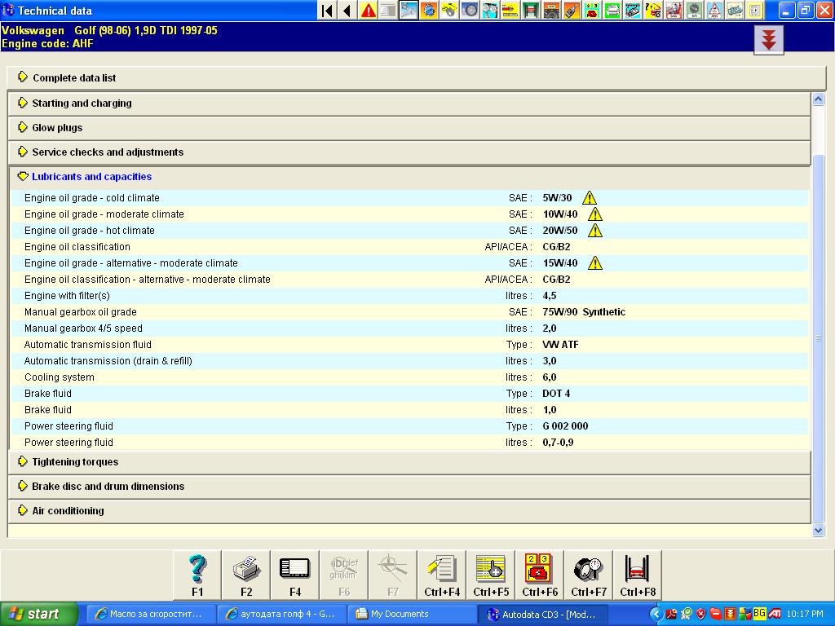Open the Complete data list
This screenshot has width=835, height=626.
(x=74, y=78)
